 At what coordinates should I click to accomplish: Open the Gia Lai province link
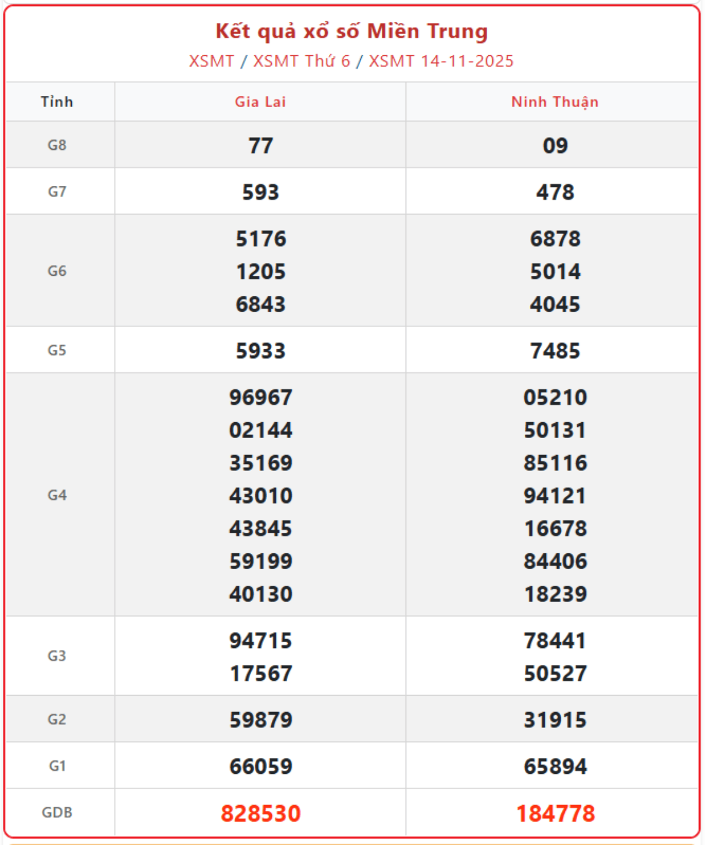(260, 102)
